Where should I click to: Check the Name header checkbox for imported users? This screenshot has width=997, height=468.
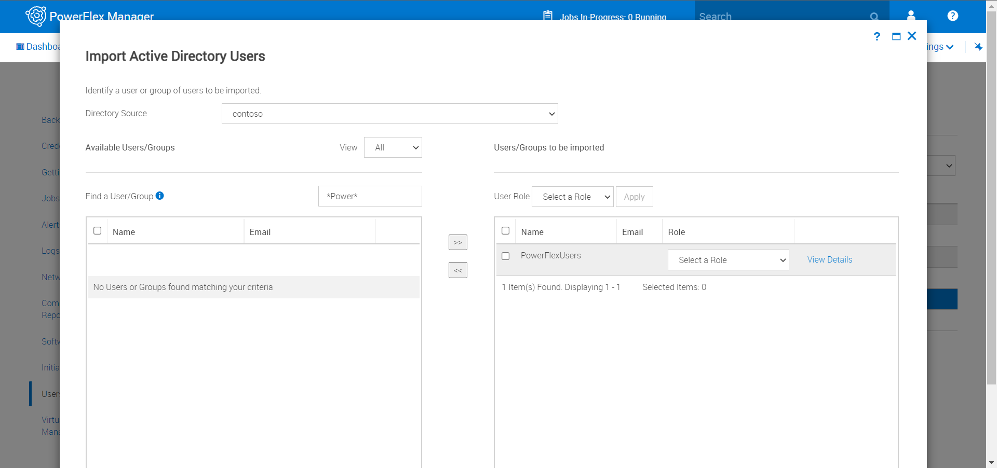click(505, 230)
